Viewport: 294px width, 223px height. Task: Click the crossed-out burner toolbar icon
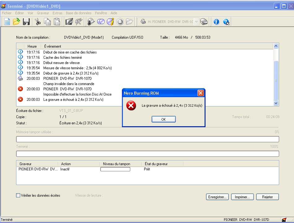pos(79,22)
